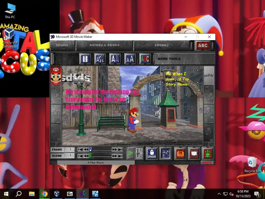Open the Actors & Props tab
This screenshot has height=199, width=265.
105,45
